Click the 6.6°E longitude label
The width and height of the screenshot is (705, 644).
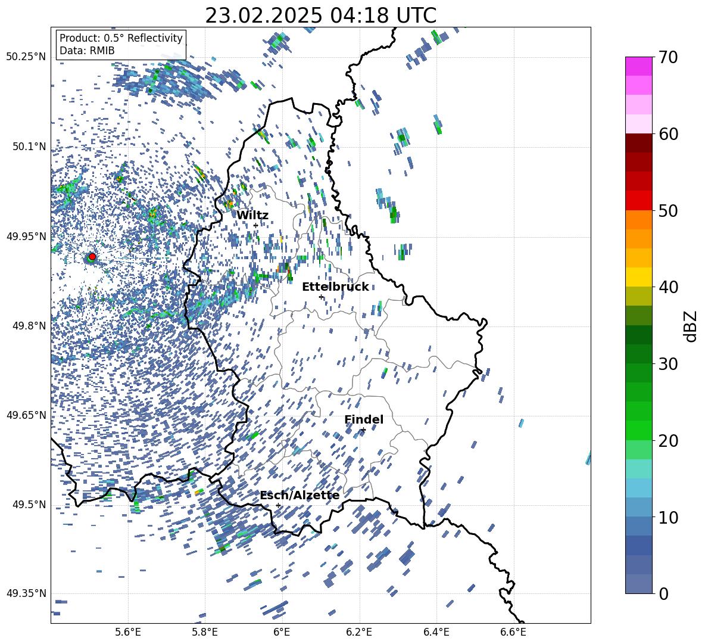pos(513,633)
